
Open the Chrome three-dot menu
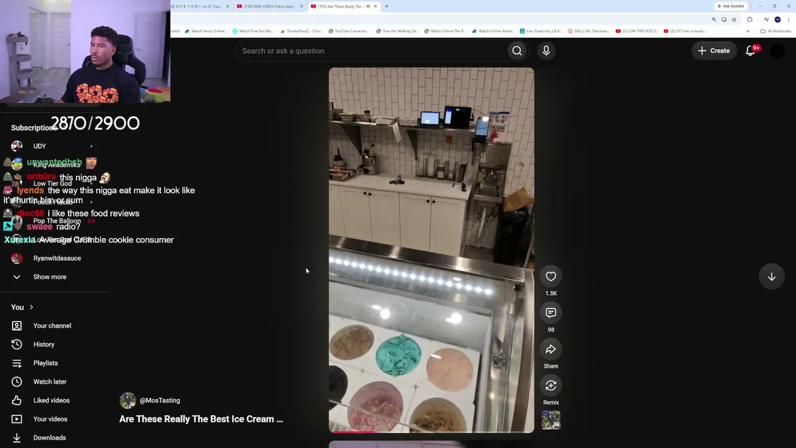pyautogui.click(x=789, y=19)
